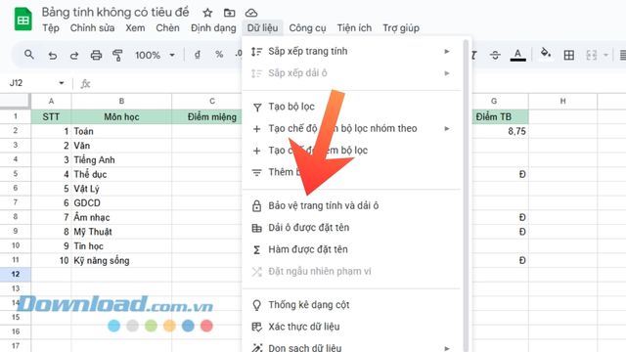This screenshot has width=626, height=352.
Task: Open merge cells dropdown arrow
Action: 606,55
